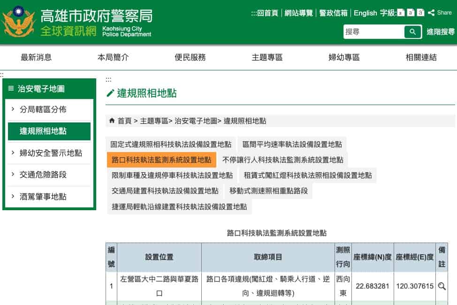The image size is (457, 305).
Task: Select 分局轄區分佈 in sidebar
Action: [x=43, y=109]
